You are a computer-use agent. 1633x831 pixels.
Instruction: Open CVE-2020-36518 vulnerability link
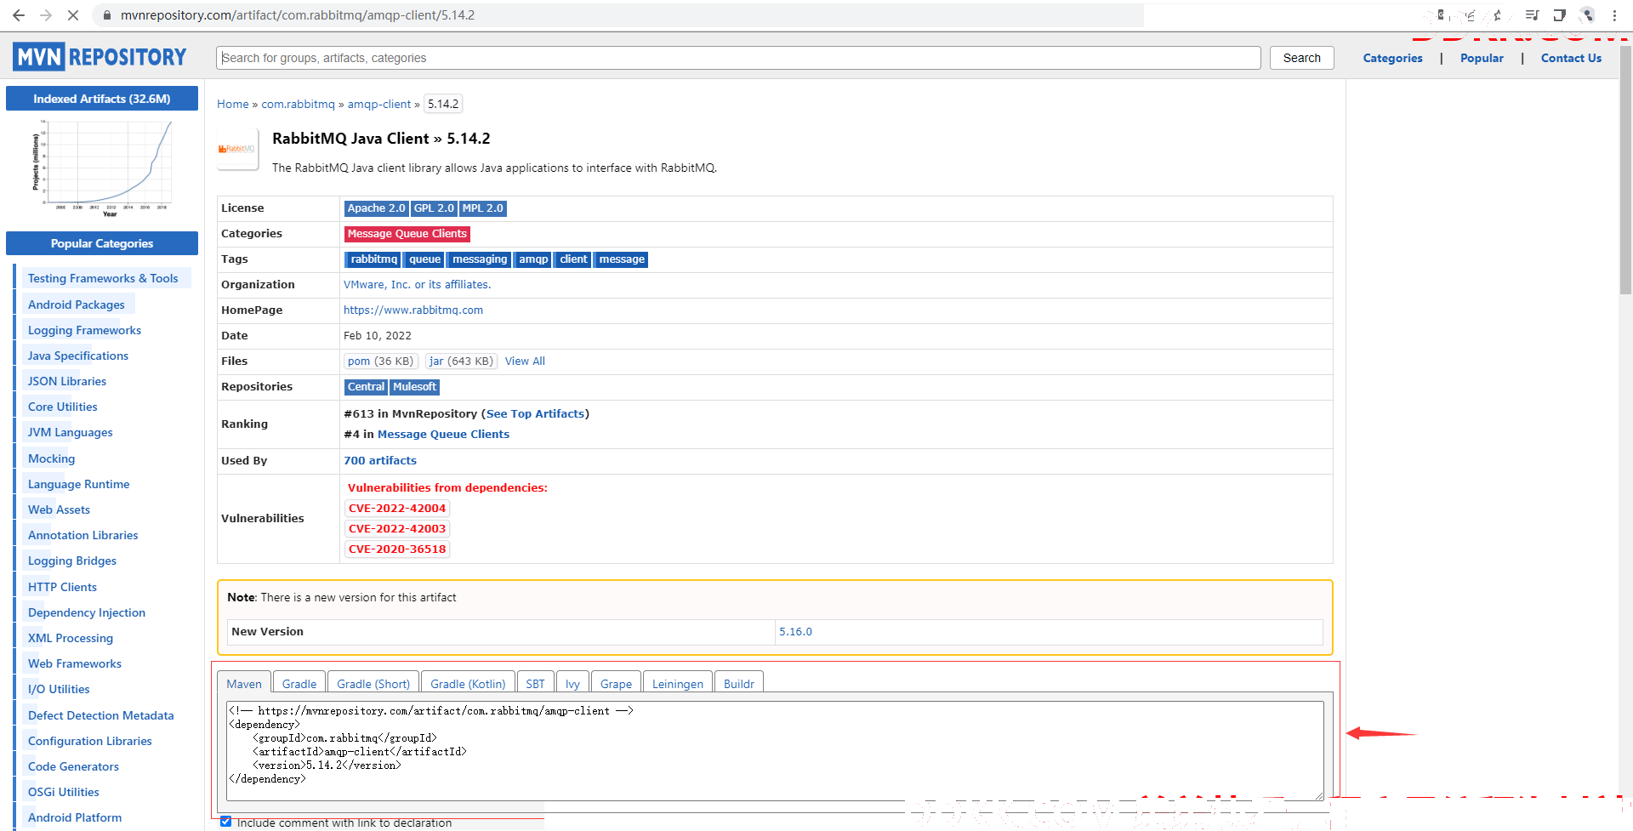[397, 549]
